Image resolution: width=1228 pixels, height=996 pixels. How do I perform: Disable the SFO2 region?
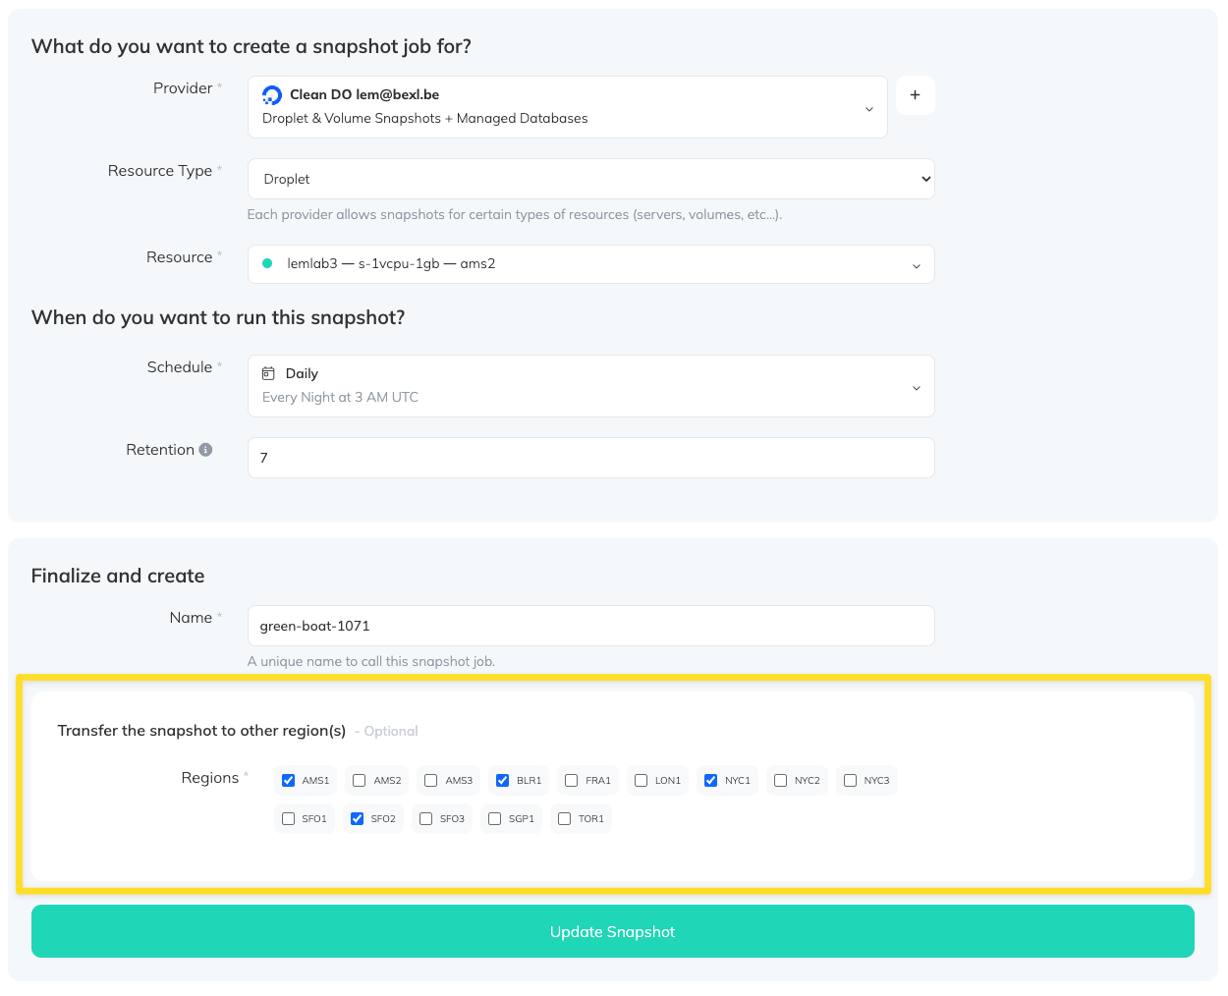tap(356, 818)
